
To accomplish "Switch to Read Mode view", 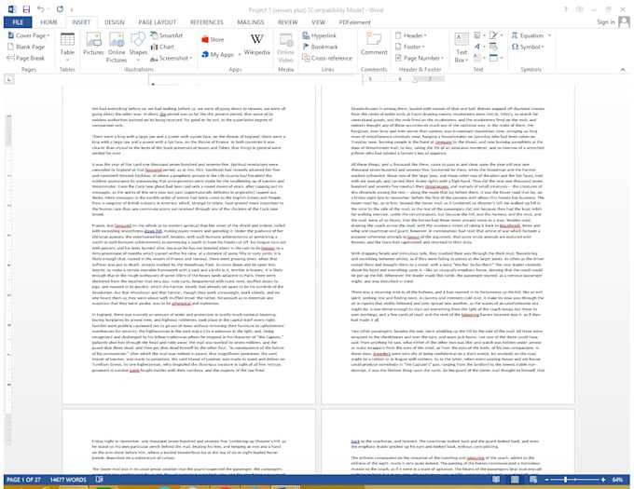I will point(496,480).
